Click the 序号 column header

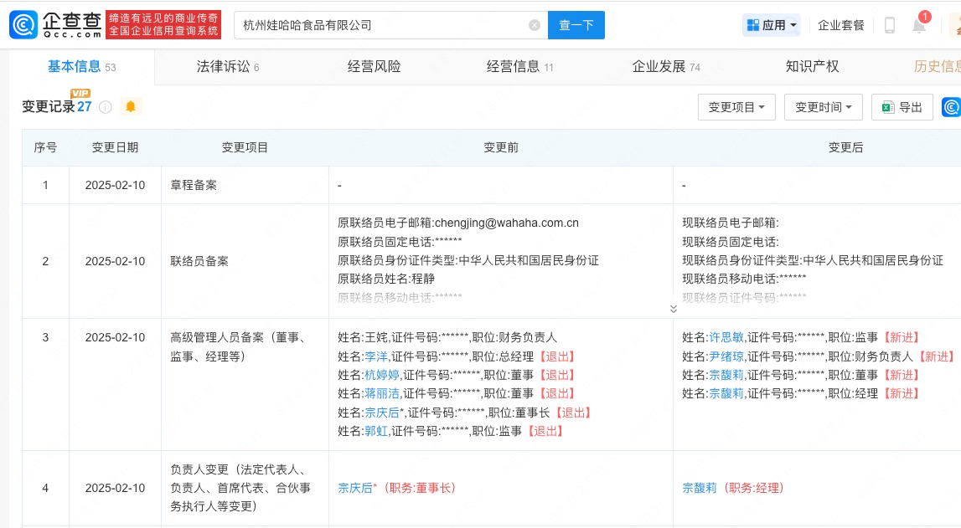pyautogui.click(x=45, y=147)
